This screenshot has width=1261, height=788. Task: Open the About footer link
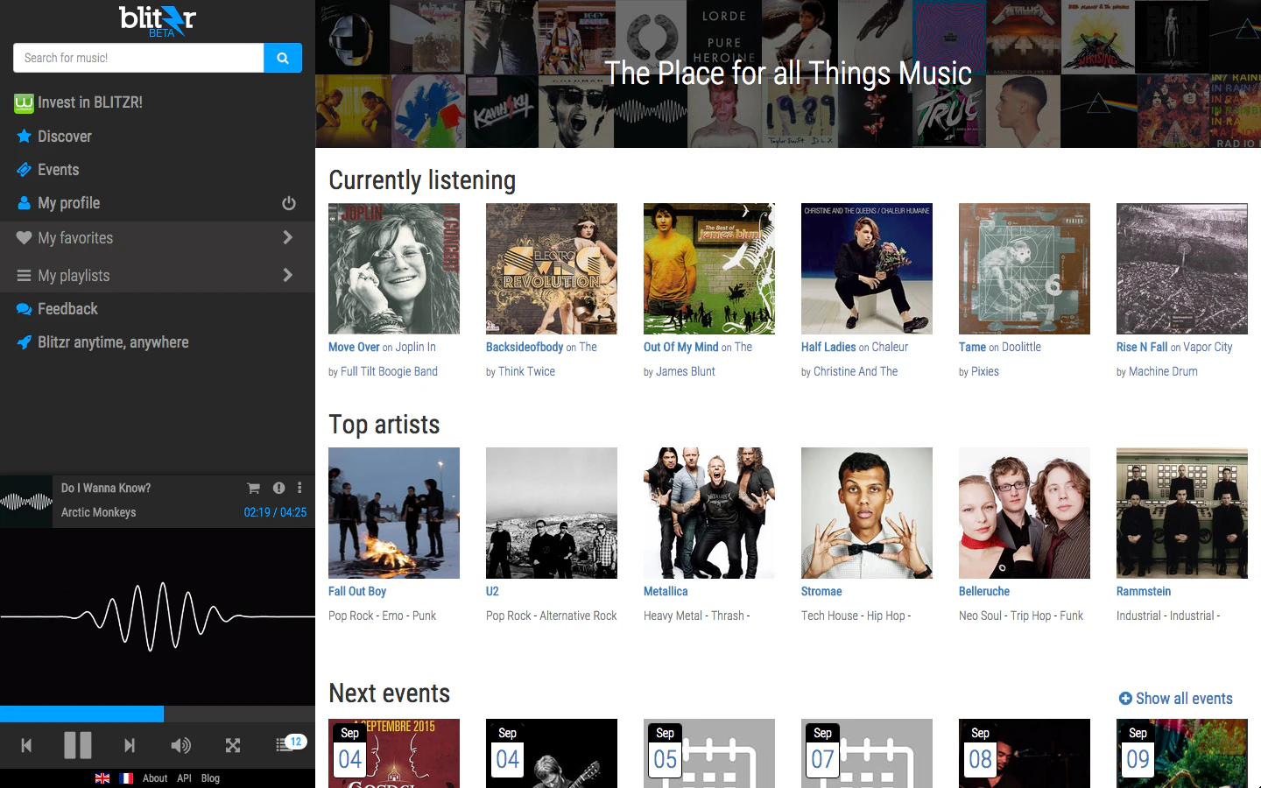point(155,778)
